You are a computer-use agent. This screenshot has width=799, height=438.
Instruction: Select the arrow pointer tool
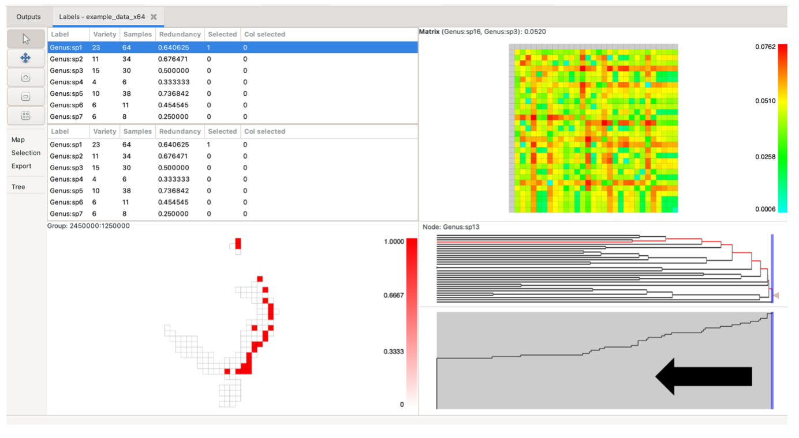(25, 39)
